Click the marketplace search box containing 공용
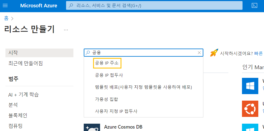 144,53
